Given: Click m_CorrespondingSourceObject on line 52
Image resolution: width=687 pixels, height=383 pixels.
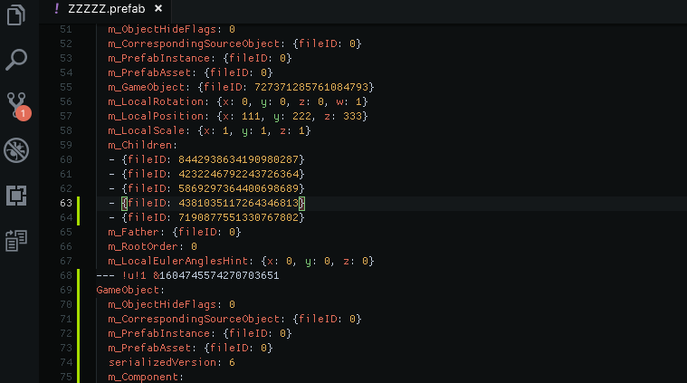Looking at the screenshot, I should point(193,43).
